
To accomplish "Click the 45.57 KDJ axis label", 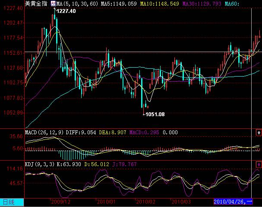I will (16, 183).
